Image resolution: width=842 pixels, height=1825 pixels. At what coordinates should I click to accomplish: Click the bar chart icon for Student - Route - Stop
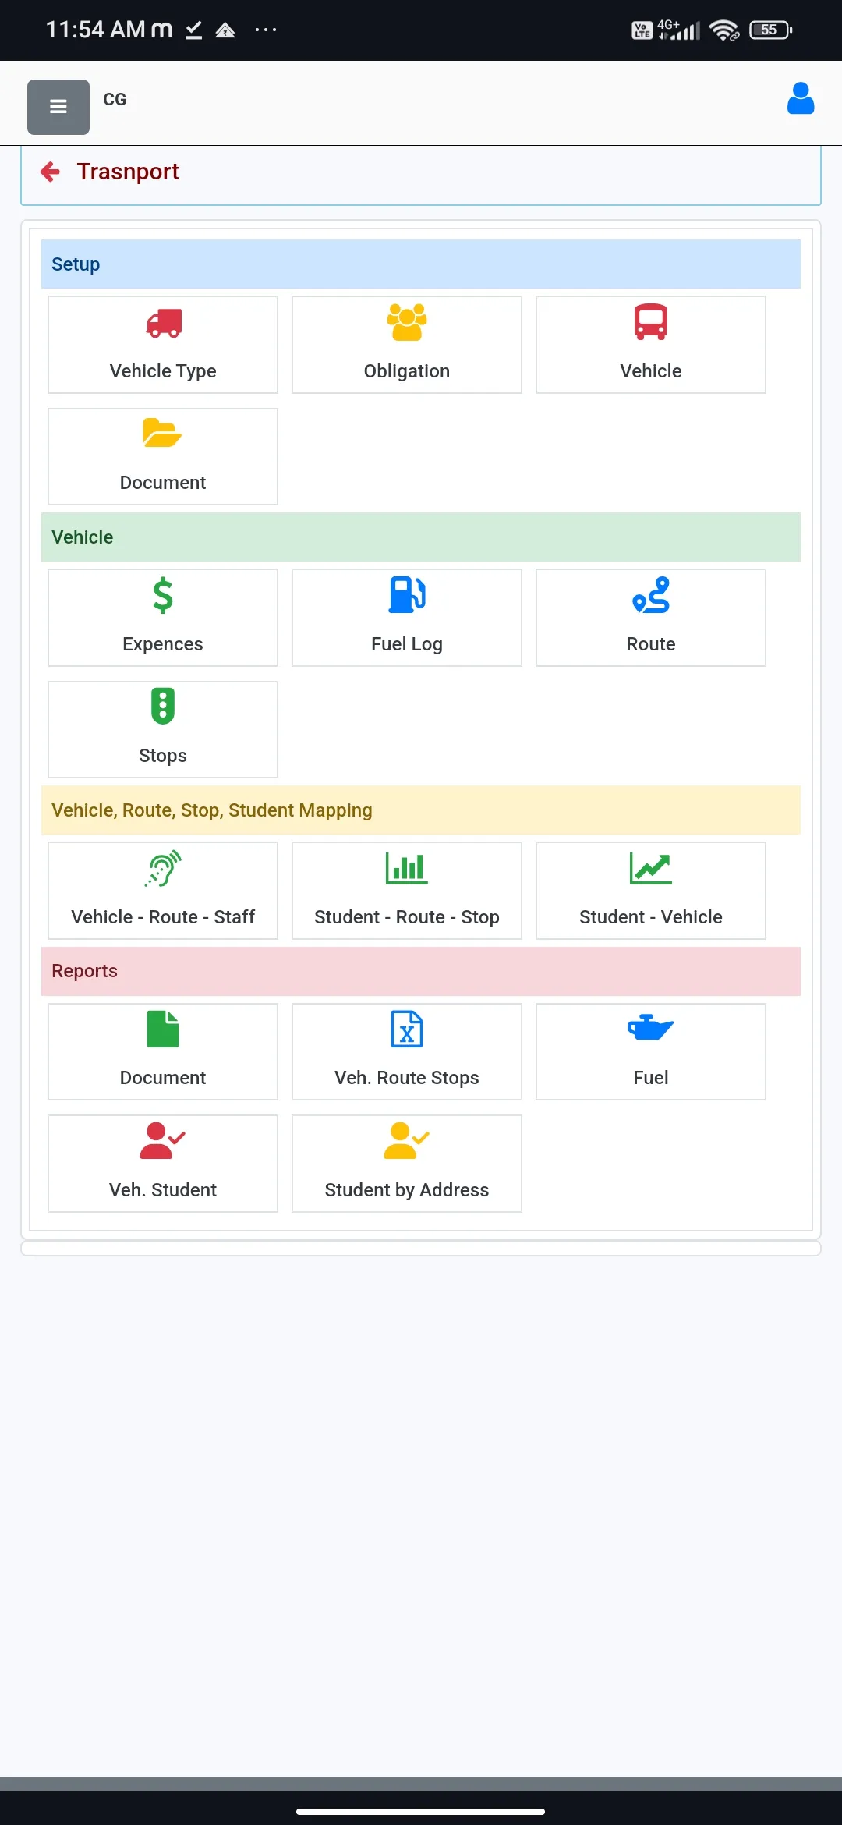[407, 868]
